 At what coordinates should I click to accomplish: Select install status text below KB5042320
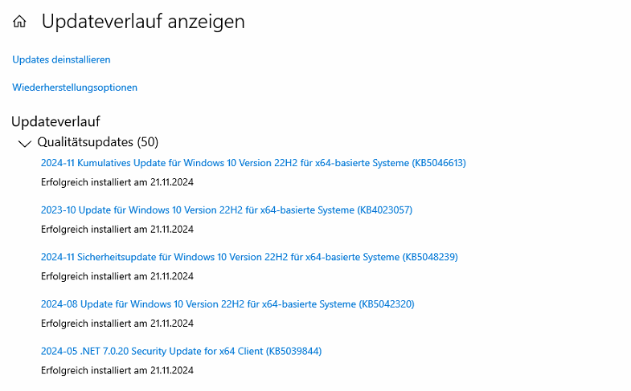(x=117, y=323)
